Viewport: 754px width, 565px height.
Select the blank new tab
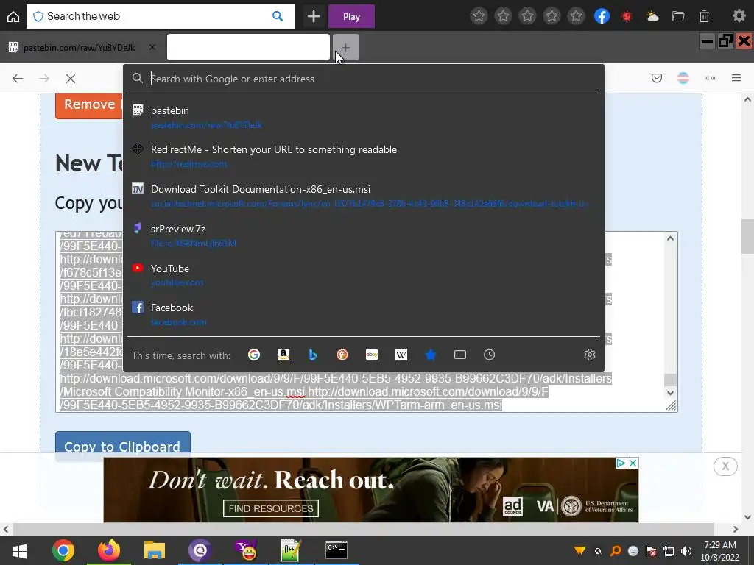[x=248, y=47]
